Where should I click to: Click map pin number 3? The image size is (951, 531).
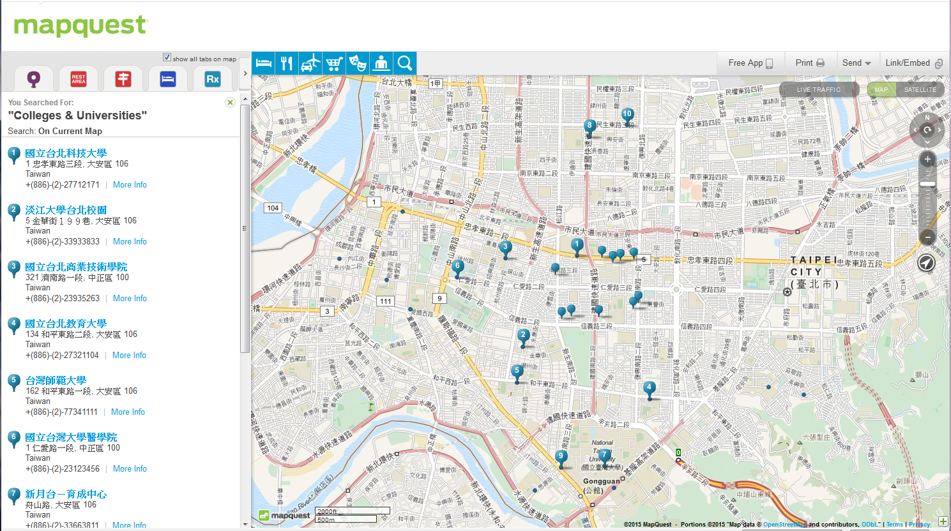tap(506, 249)
